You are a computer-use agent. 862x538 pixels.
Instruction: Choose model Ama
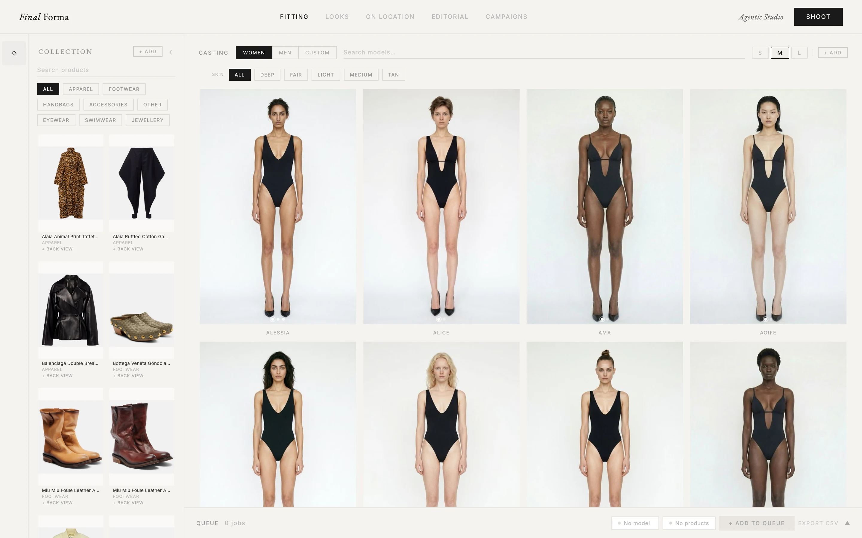[605, 206]
